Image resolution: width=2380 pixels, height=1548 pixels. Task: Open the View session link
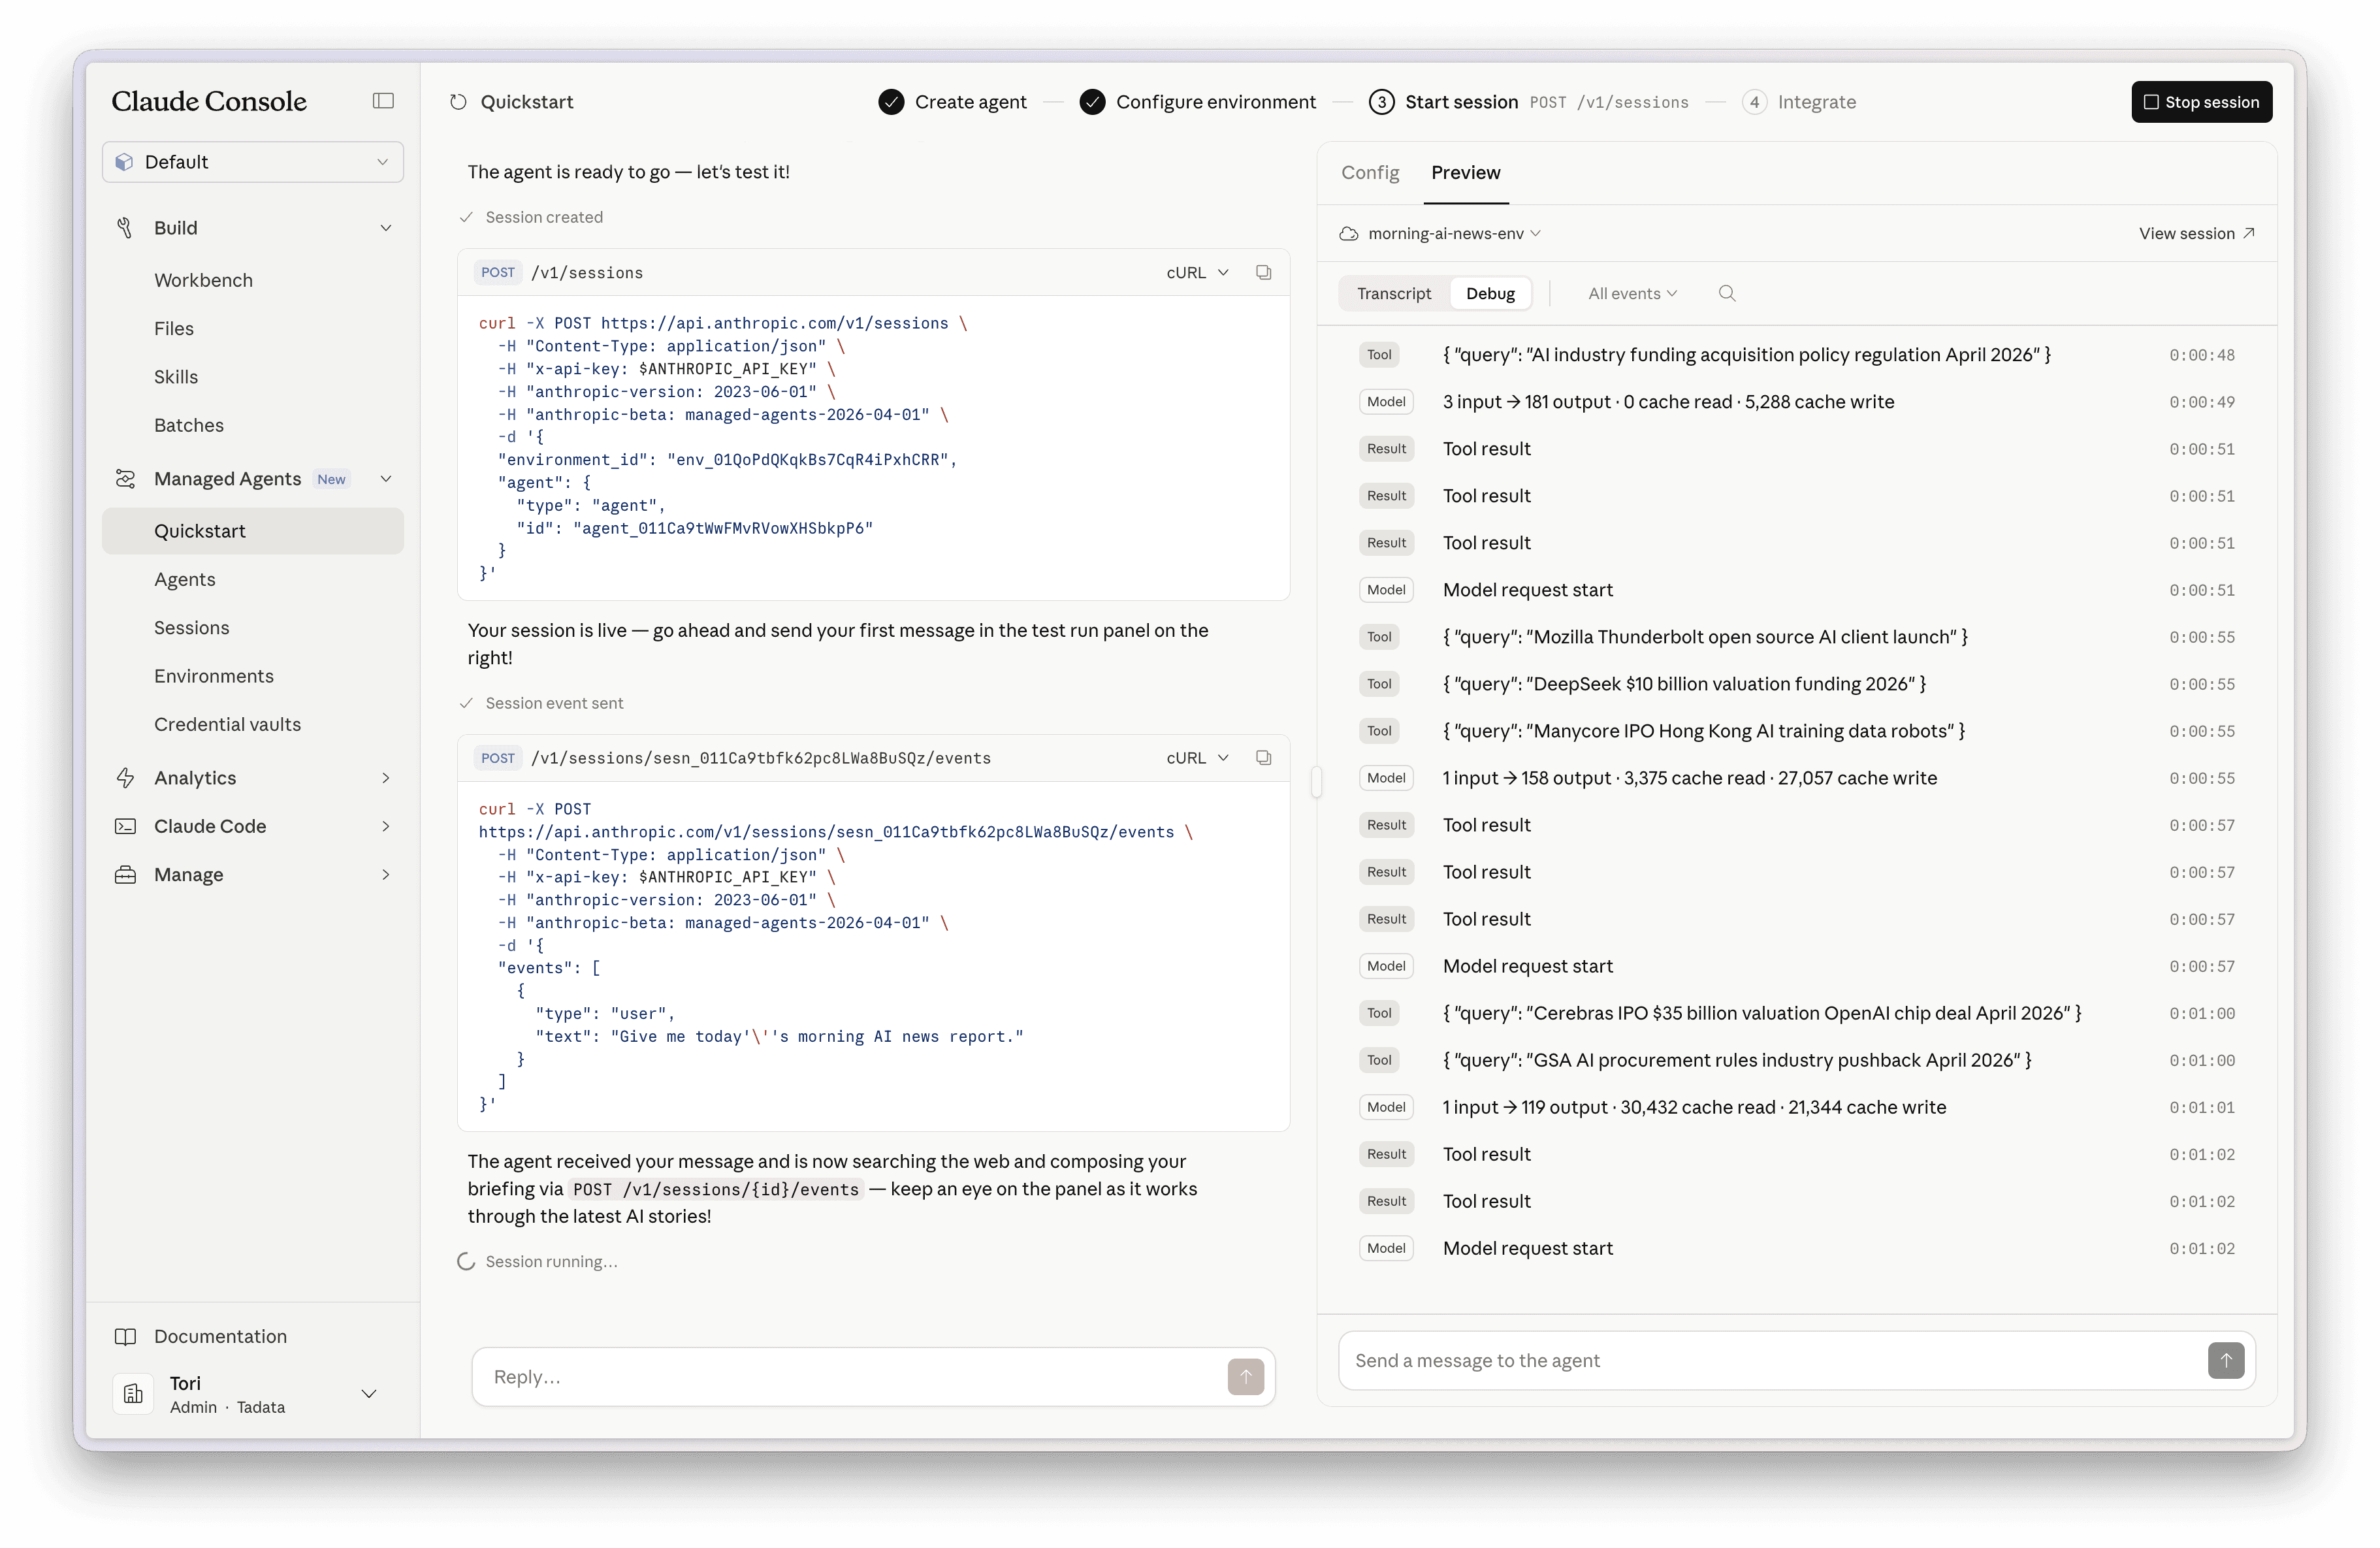coord(2196,234)
